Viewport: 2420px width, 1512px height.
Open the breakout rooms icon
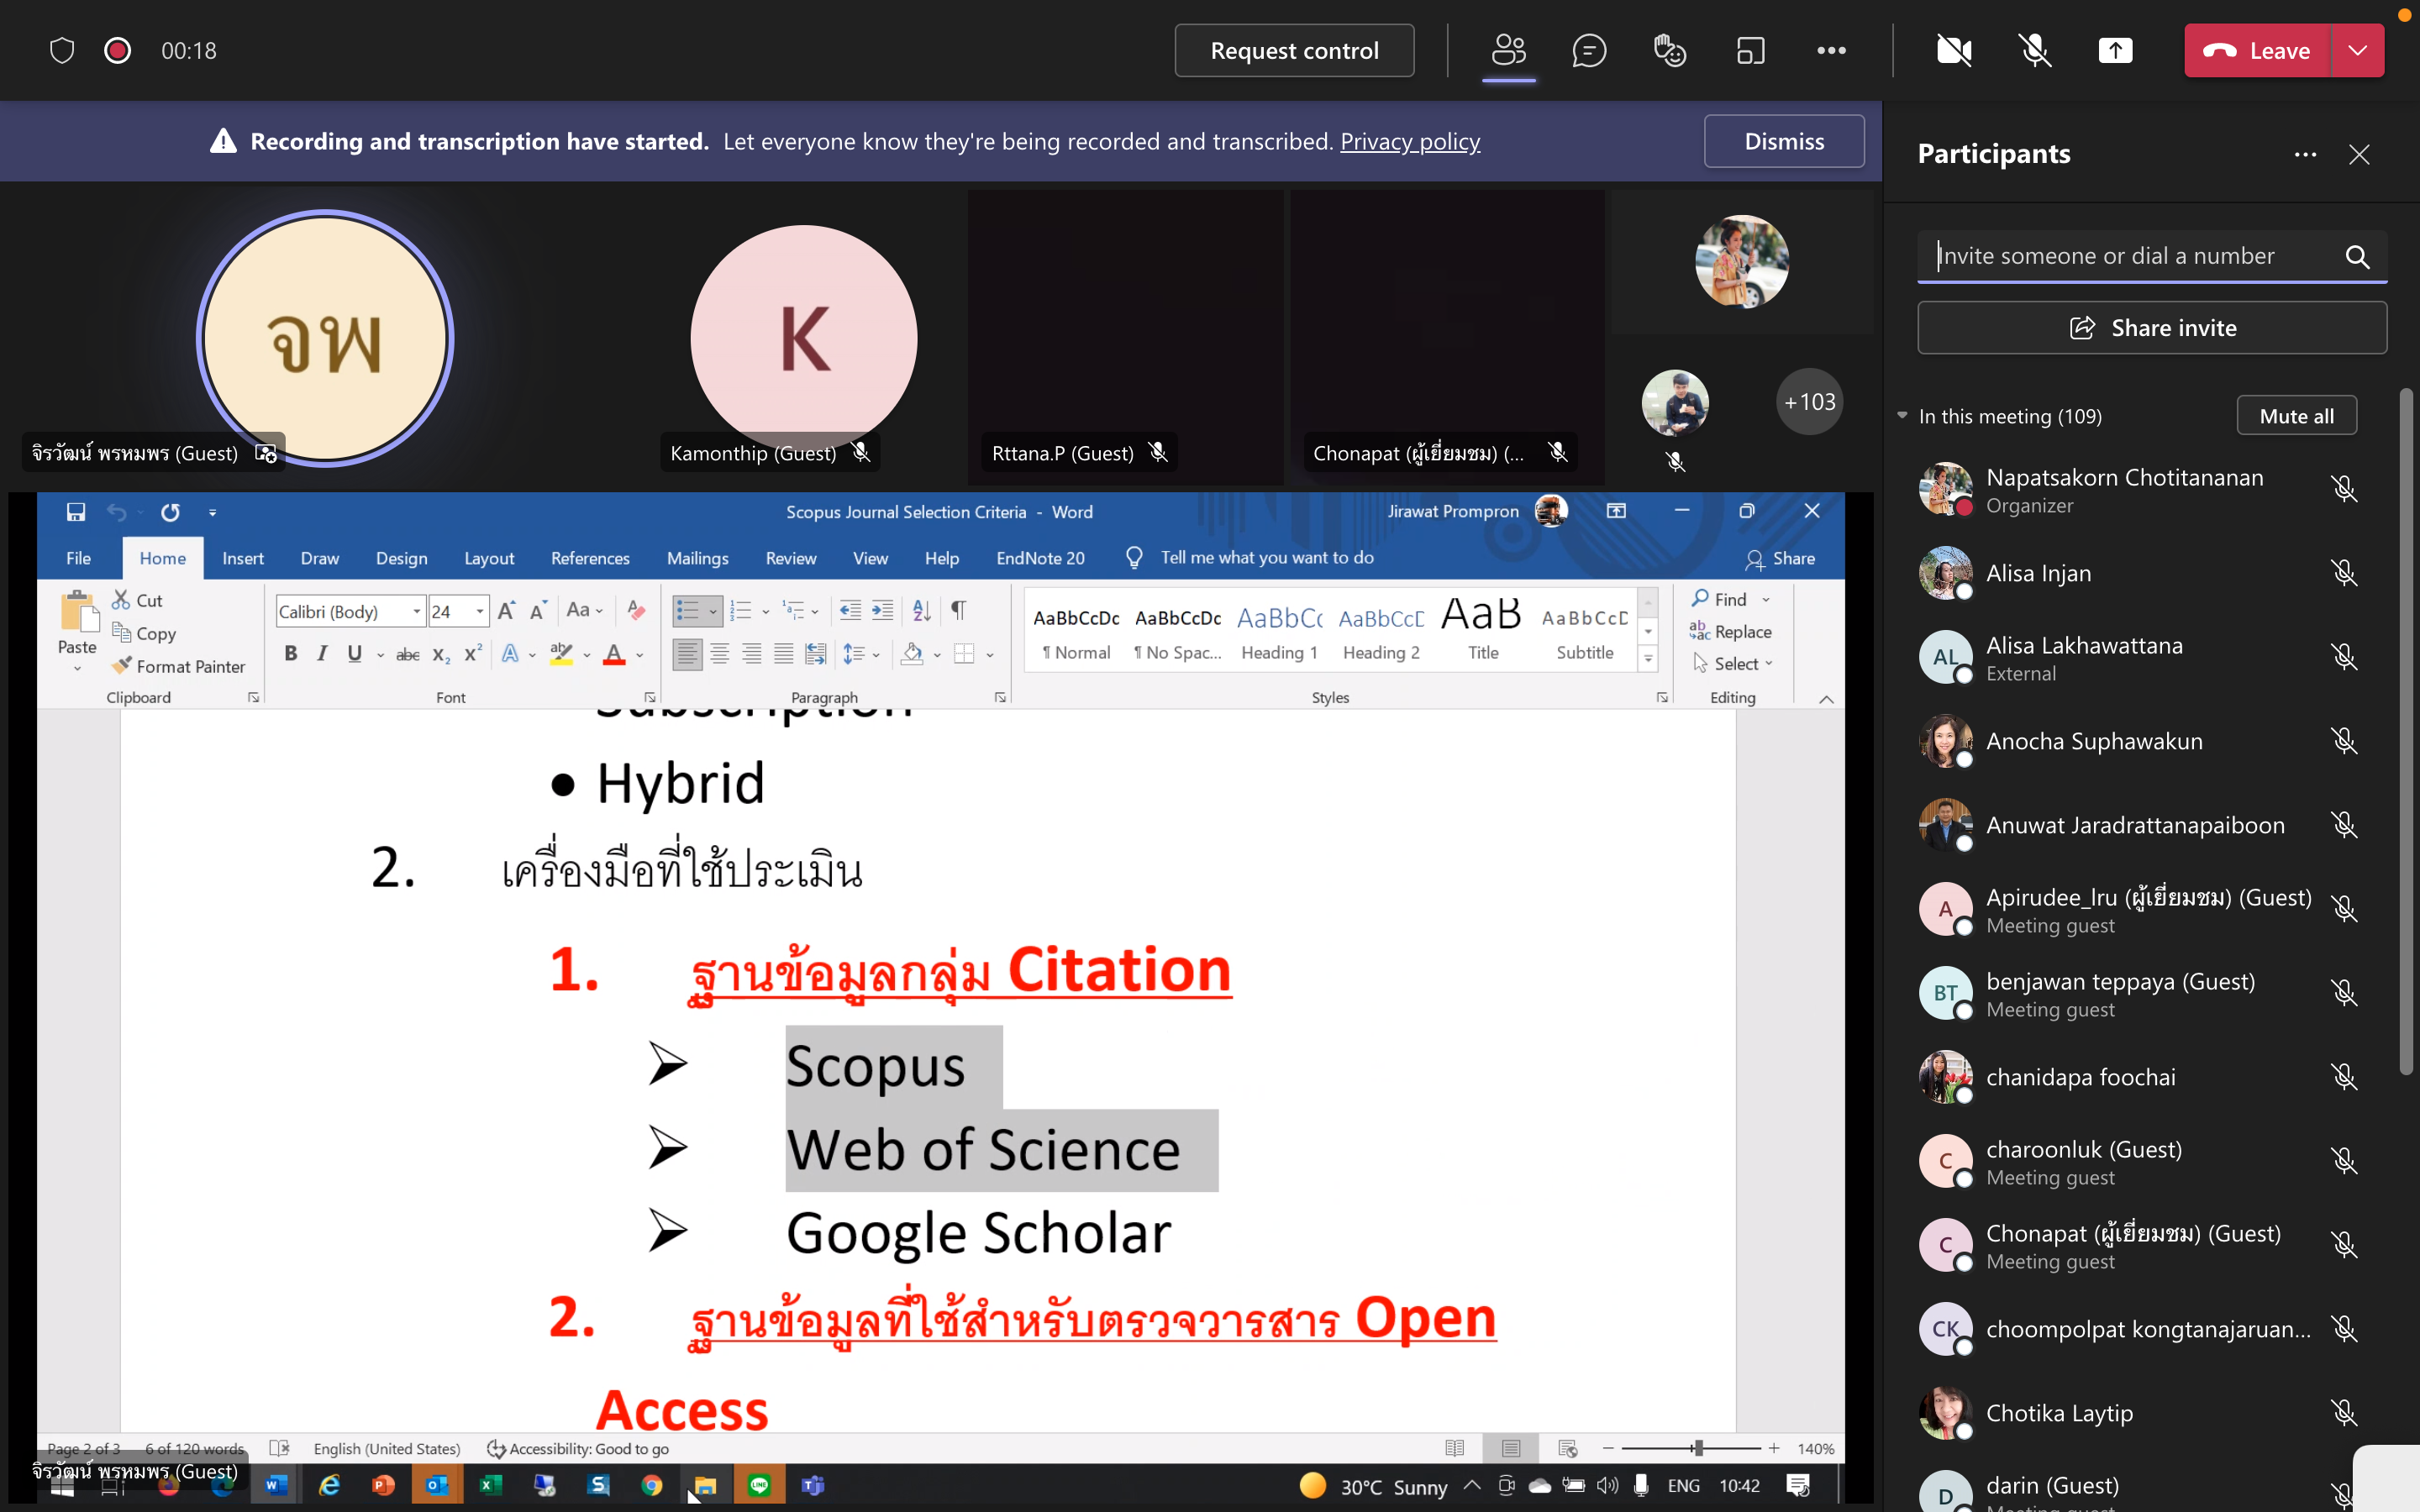pyautogui.click(x=1750, y=50)
